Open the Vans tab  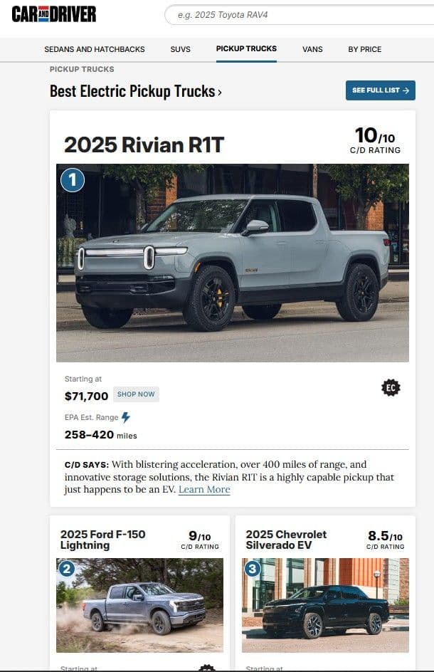(312, 49)
